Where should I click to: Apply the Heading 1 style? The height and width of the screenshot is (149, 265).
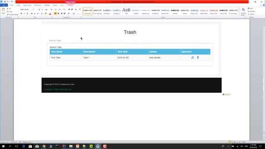click(x=107, y=11)
